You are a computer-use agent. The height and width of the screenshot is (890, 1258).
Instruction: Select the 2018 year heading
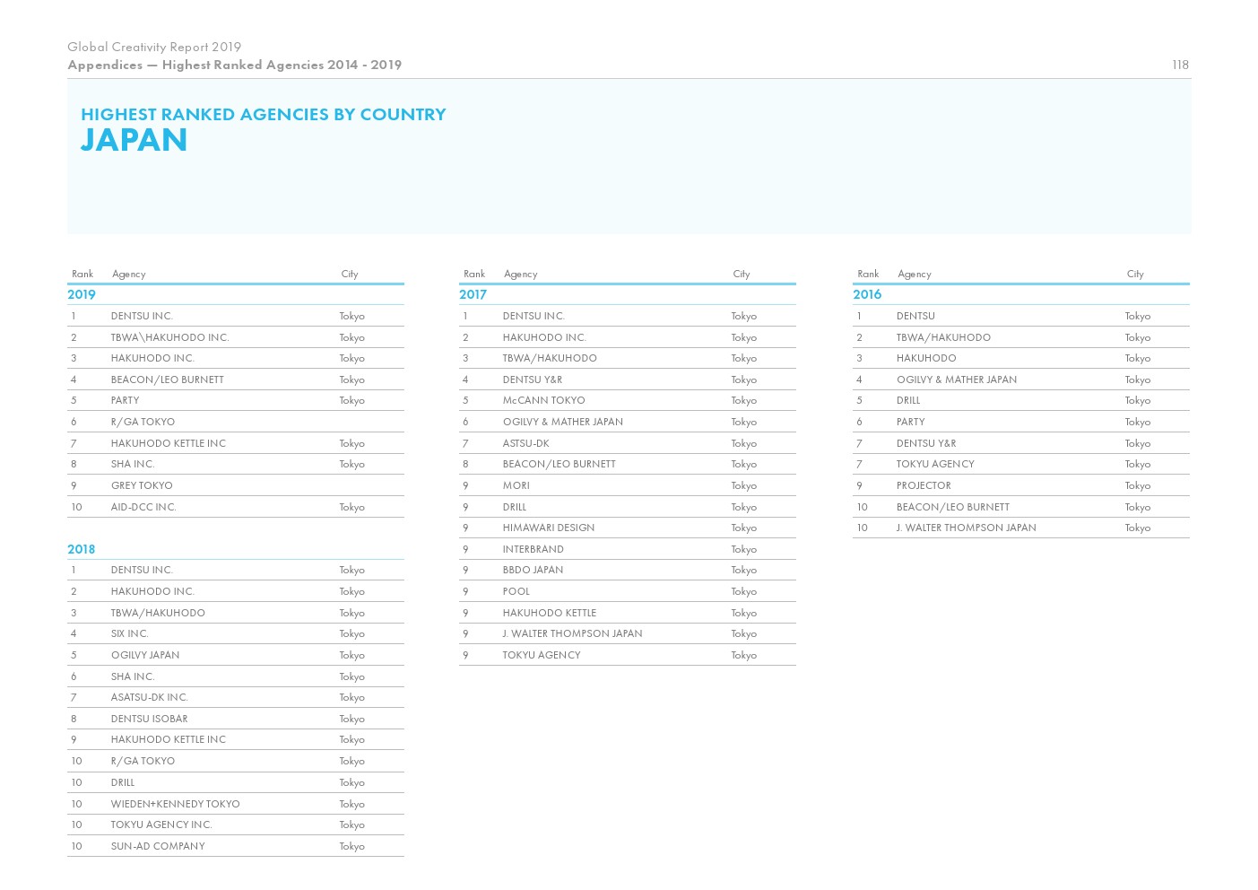(82, 549)
